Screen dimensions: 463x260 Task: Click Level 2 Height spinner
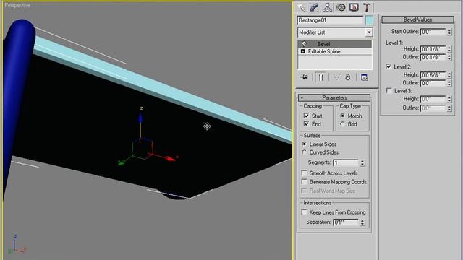coord(449,75)
